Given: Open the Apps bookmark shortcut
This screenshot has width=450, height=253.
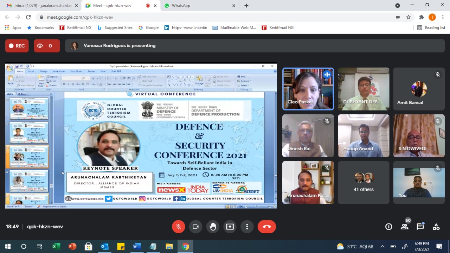Looking at the screenshot, I should [13, 28].
